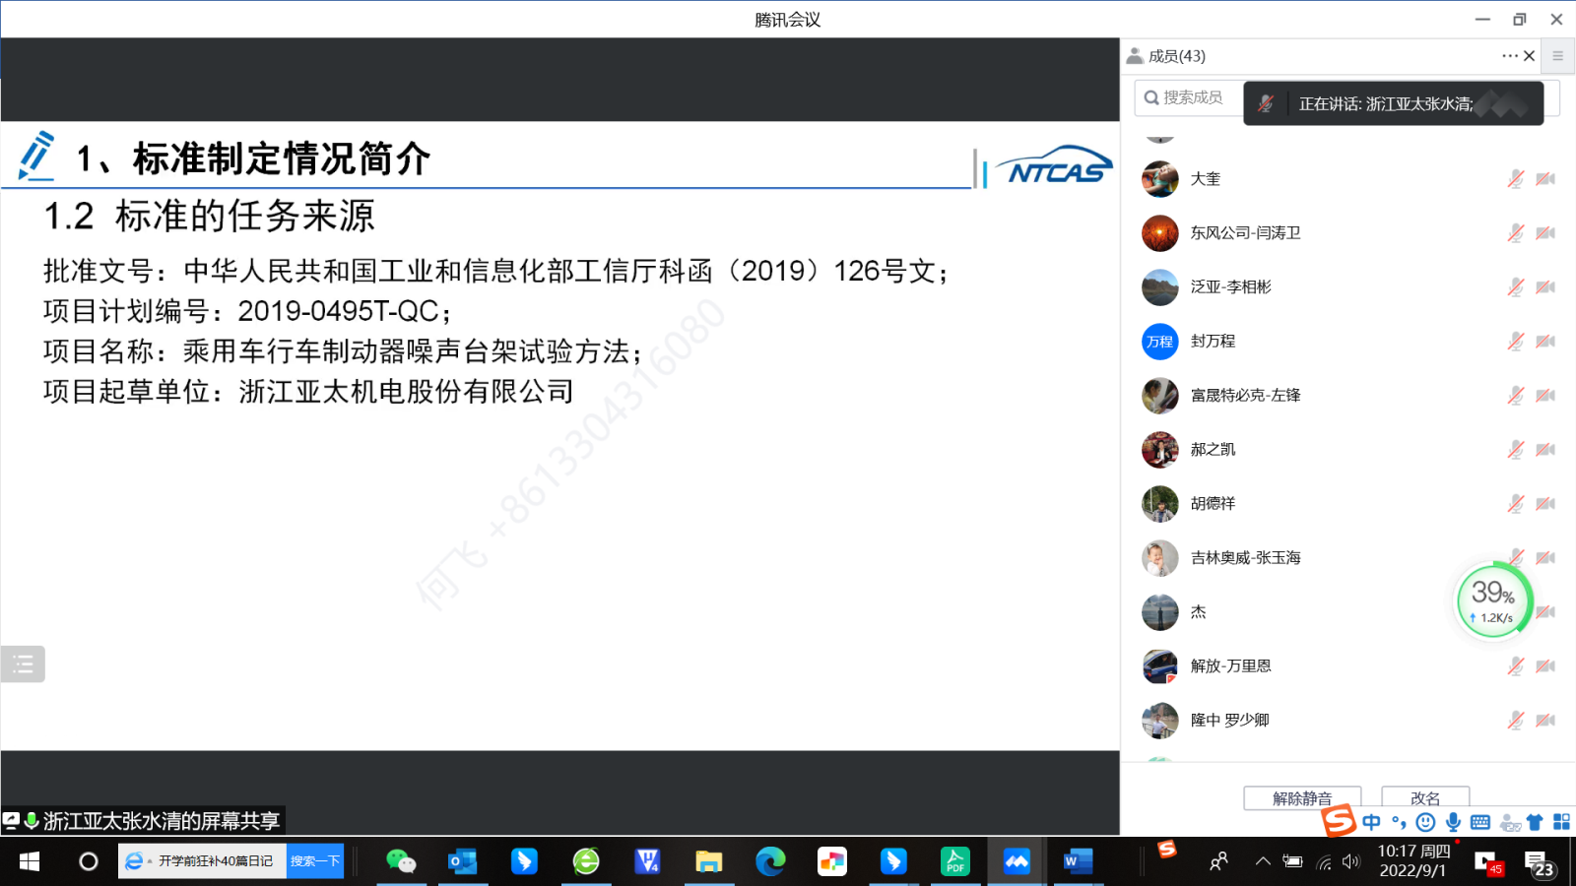This screenshot has height=886, width=1576.
Task: Open the members panel more options menu
Action: pyautogui.click(x=1508, y=56)
